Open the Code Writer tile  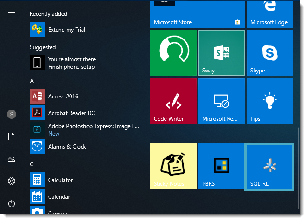[x=173, y=101]
